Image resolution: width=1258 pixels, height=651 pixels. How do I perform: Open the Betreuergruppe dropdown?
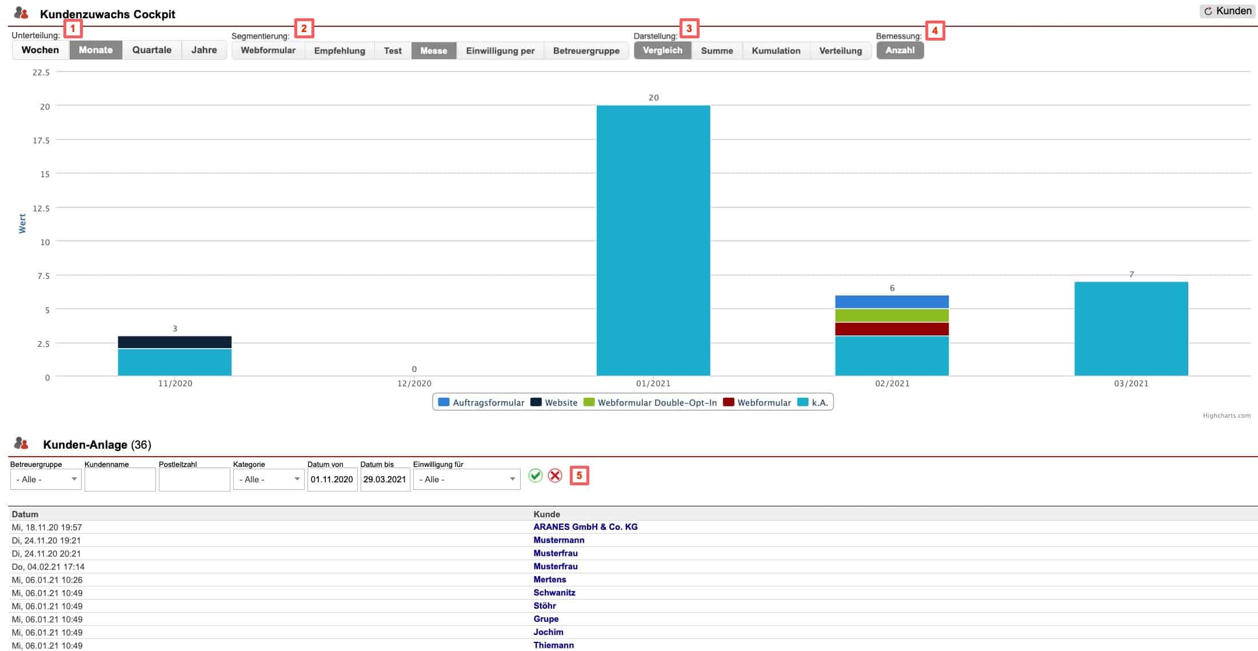(x=46, y=479)
